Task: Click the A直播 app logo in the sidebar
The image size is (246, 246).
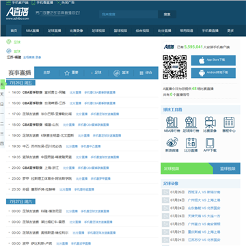Action: click(x=169, y=47)
